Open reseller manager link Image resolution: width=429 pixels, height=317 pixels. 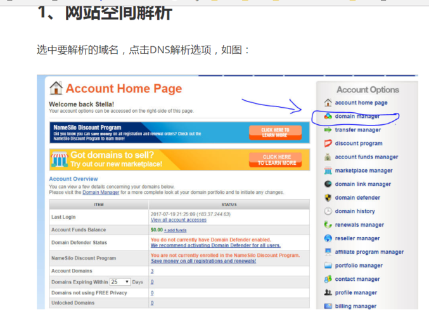click(x=357, y=238)
